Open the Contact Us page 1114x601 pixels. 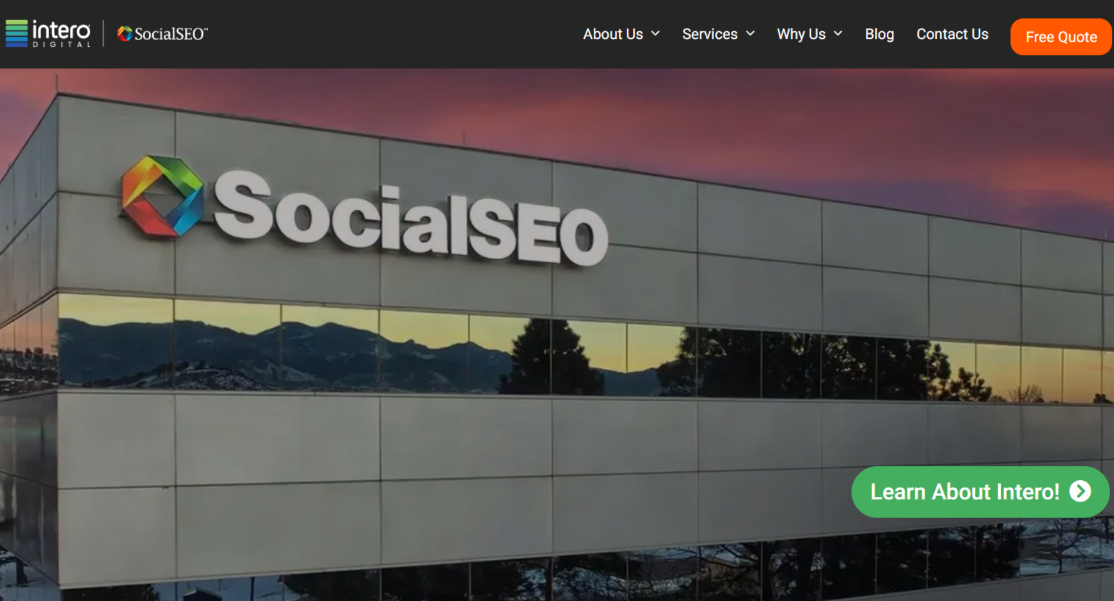coord(952,34)
